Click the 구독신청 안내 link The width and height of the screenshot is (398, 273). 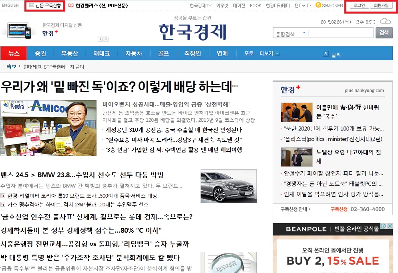295,209
